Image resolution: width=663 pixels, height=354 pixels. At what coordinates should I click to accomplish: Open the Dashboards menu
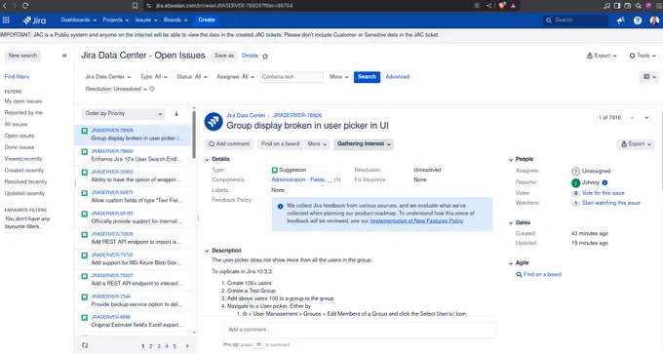pos(79,20)
